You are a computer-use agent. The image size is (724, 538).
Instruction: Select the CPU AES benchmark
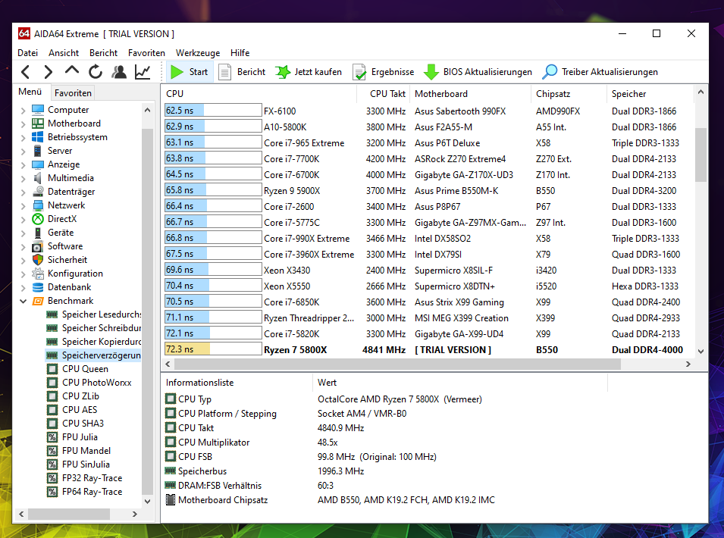[72, 410]
